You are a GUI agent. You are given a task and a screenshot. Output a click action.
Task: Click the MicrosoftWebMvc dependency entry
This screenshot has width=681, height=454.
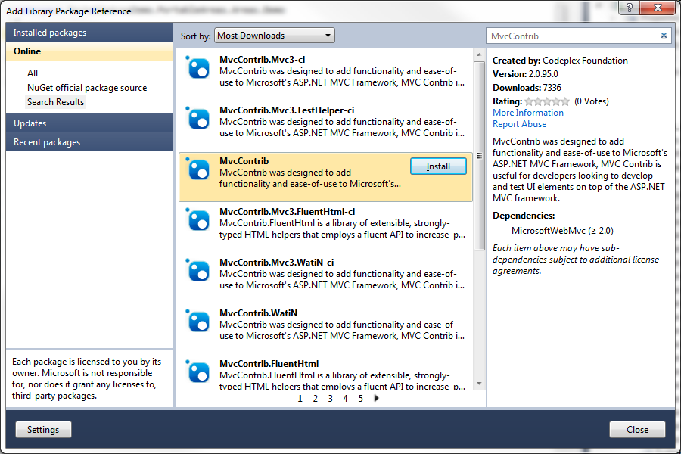point(562,231)
